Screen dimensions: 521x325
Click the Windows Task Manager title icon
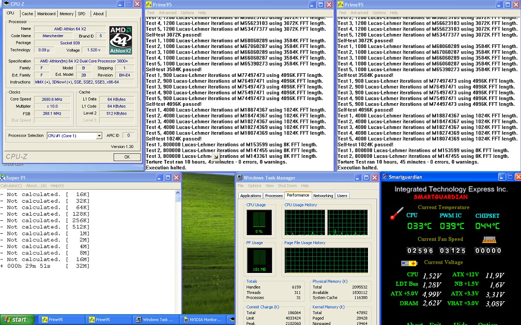tap(240, 177)
